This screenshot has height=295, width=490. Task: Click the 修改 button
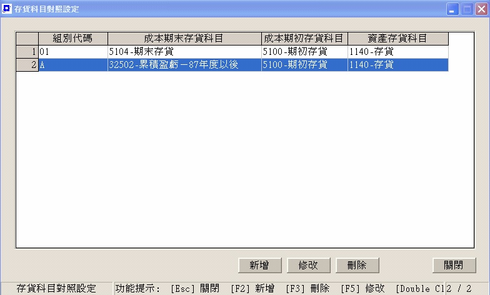309,266
